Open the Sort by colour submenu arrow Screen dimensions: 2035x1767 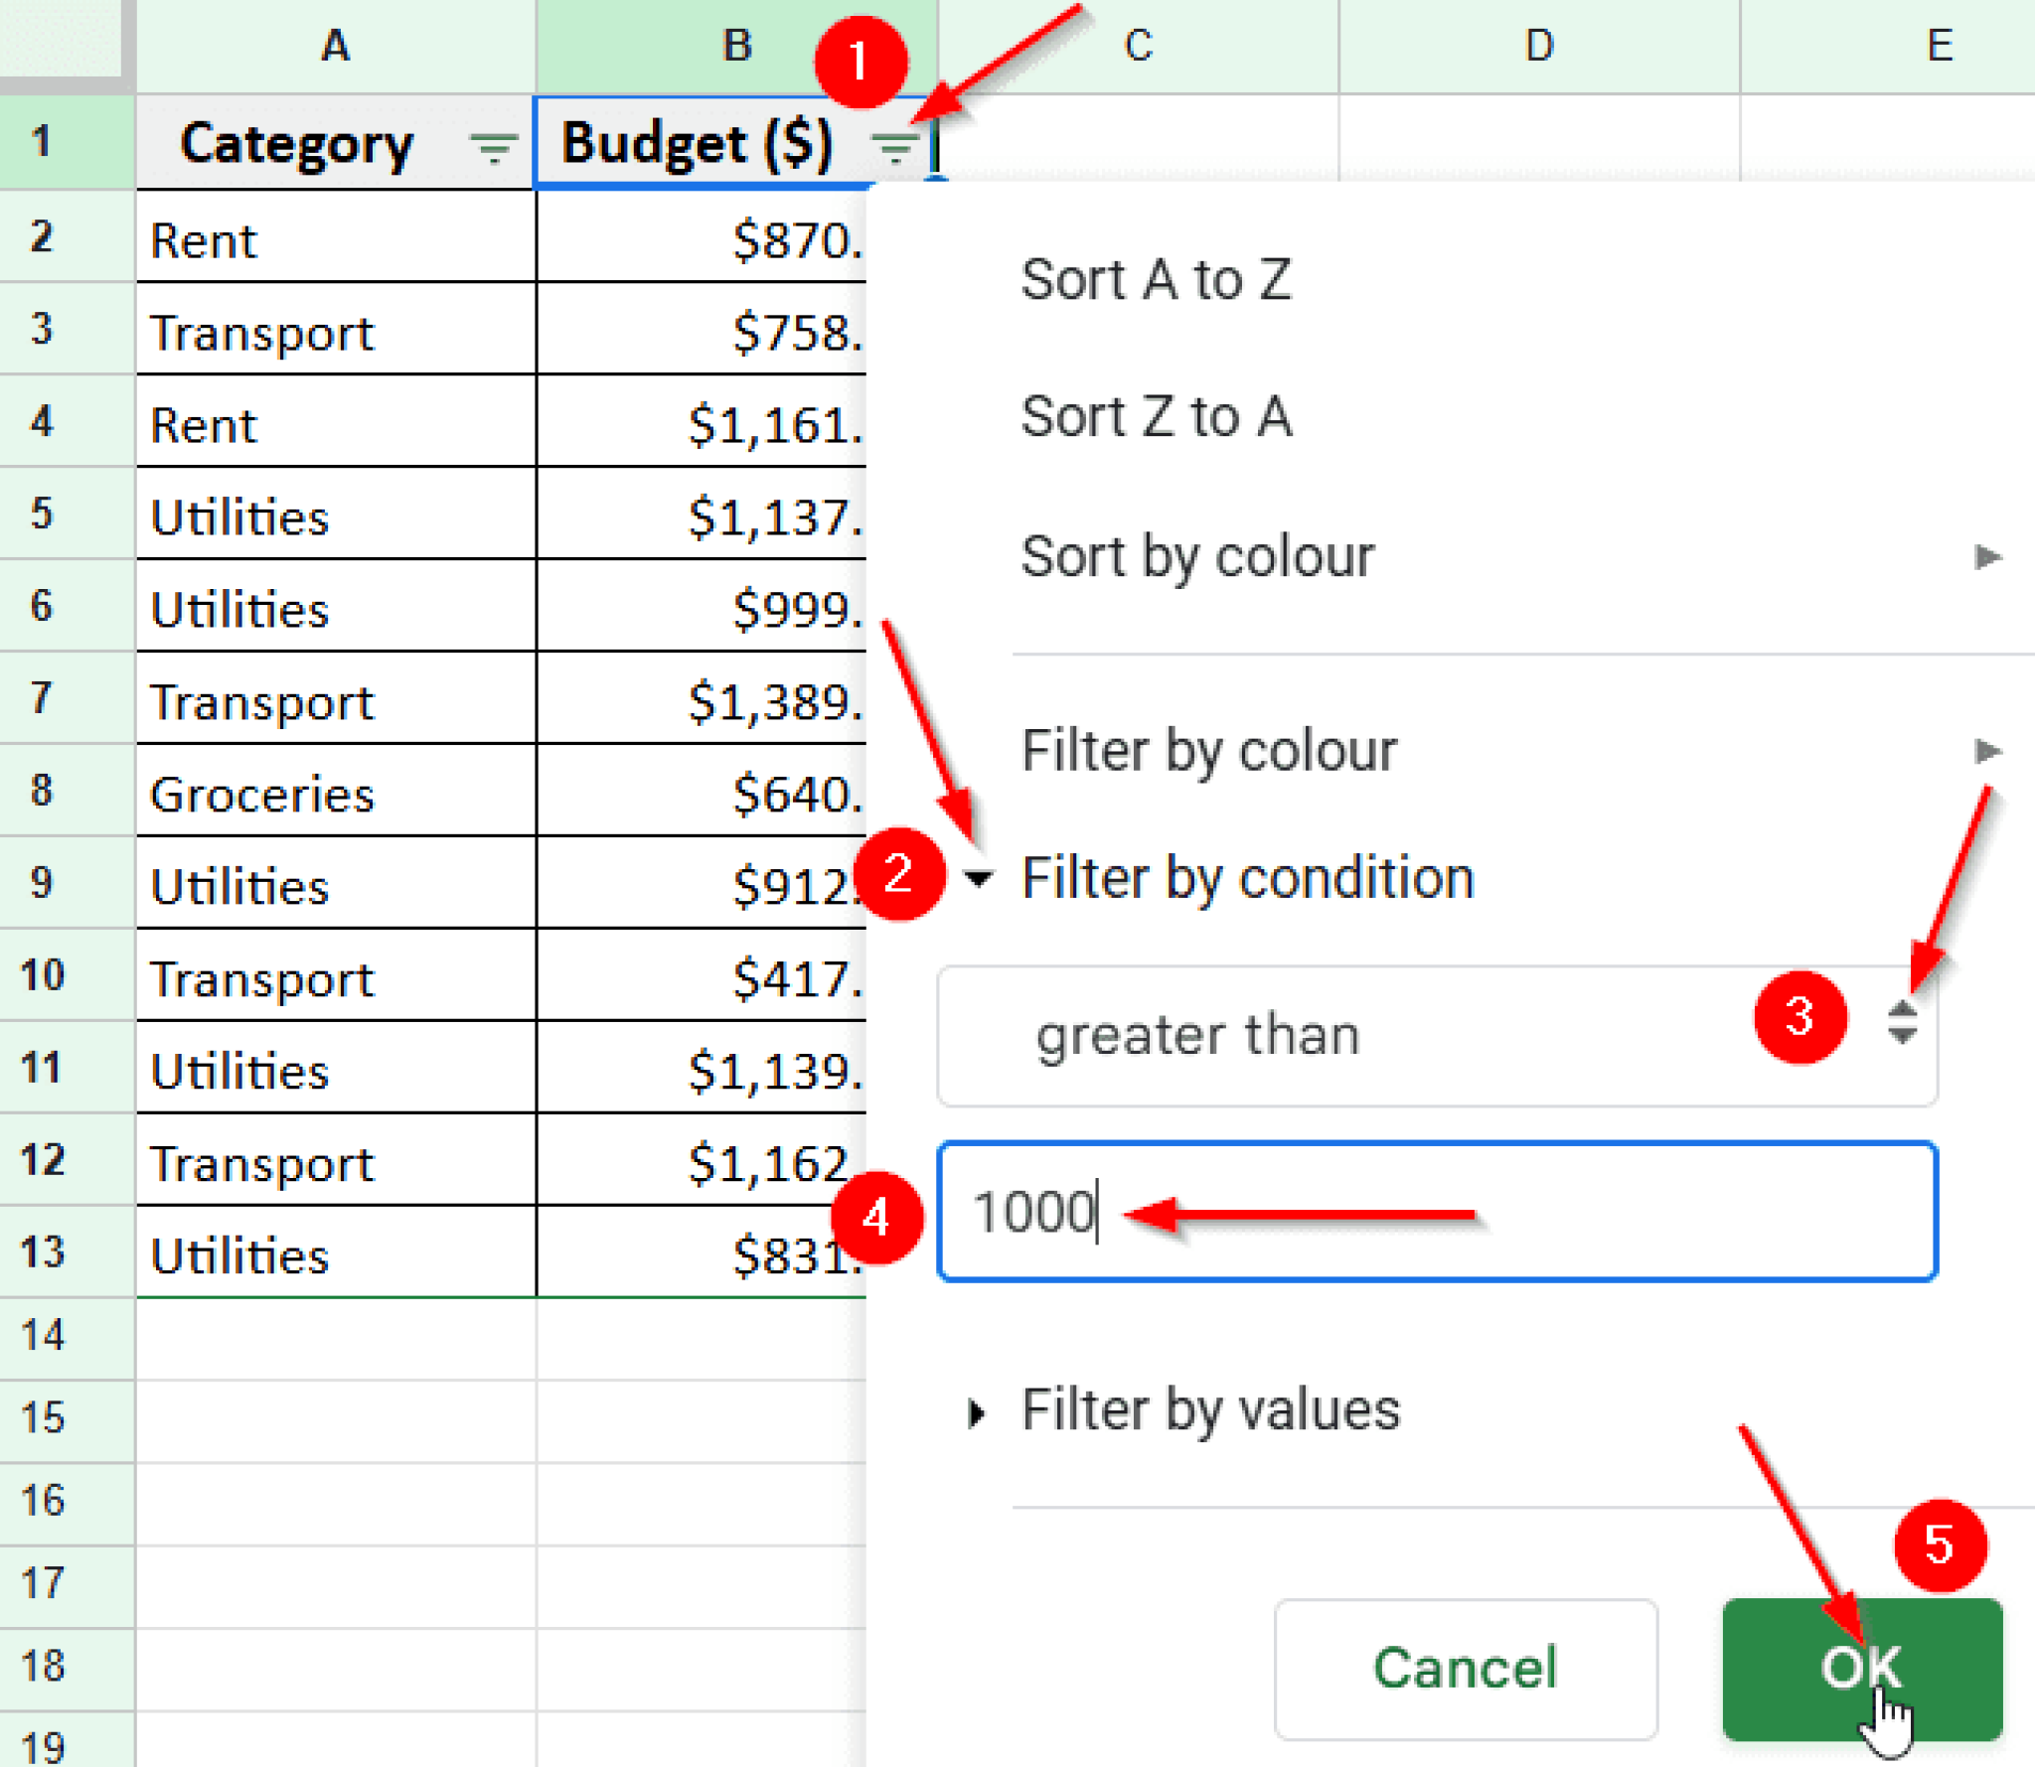point(1988,556)
